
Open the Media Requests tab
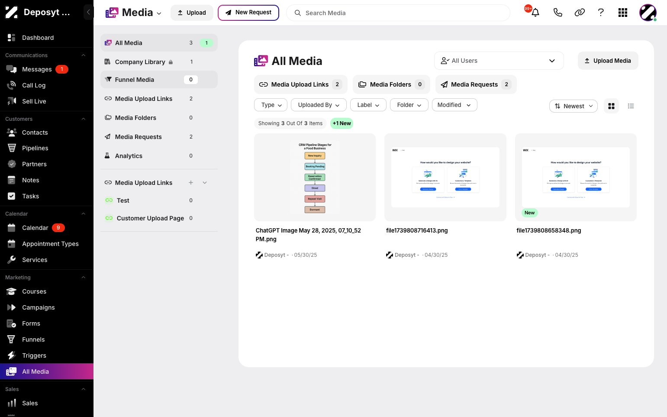pyautogui.click(x=476, y=84)
